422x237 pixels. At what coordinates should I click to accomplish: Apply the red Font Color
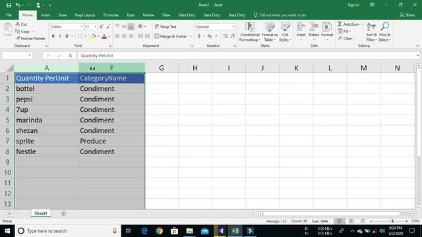point(104,36)
